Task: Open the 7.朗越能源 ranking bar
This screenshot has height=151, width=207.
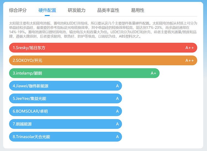Action: pos(65,124)
